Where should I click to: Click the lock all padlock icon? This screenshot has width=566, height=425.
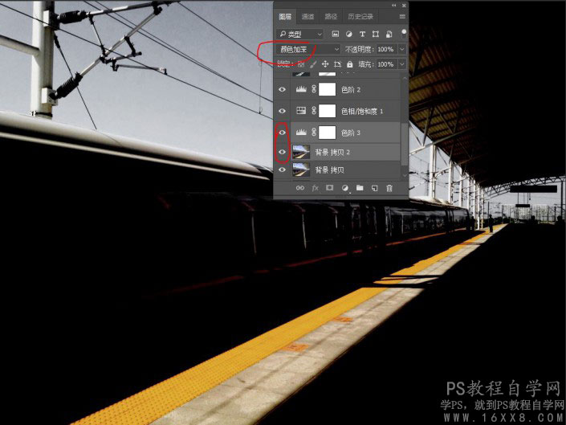click(x=349, y=64)
